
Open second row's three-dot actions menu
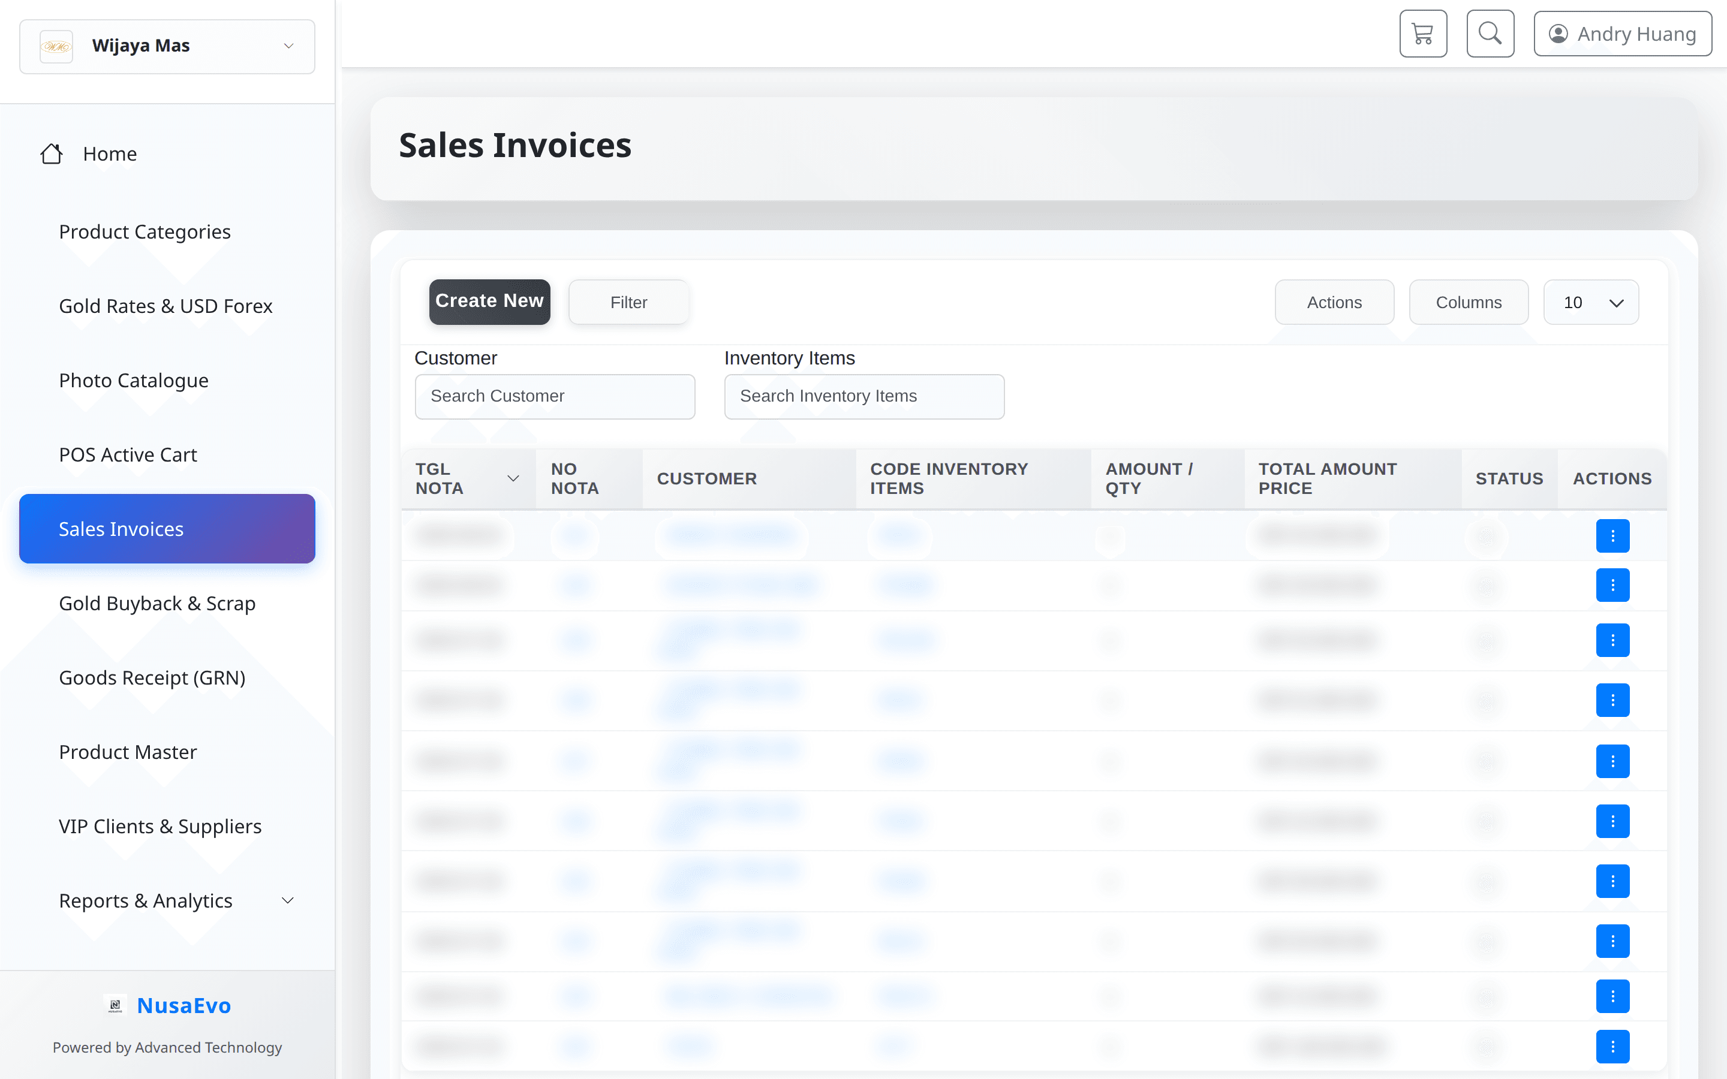point(1613,585)
